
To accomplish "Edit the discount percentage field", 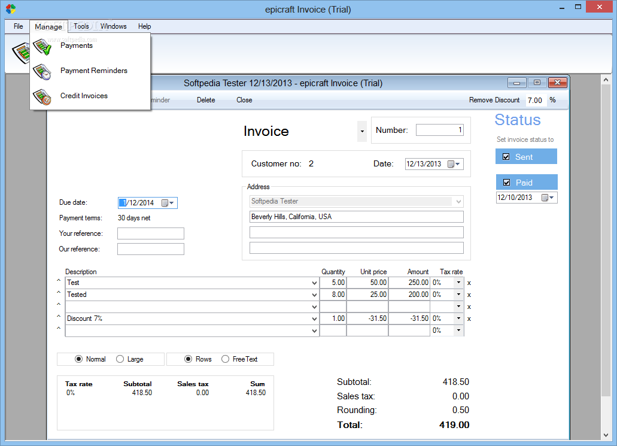I will pyautogui.click(x=536, y=101).
